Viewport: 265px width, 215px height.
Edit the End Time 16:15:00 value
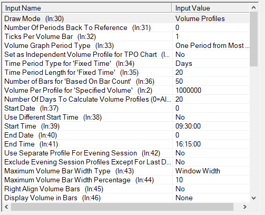pyautogui.click(x=211, y=144)
